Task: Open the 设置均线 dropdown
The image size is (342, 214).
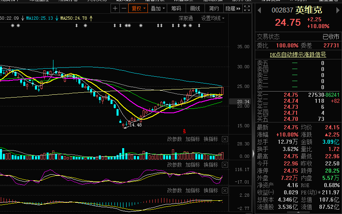Action: tap(213, 18)
